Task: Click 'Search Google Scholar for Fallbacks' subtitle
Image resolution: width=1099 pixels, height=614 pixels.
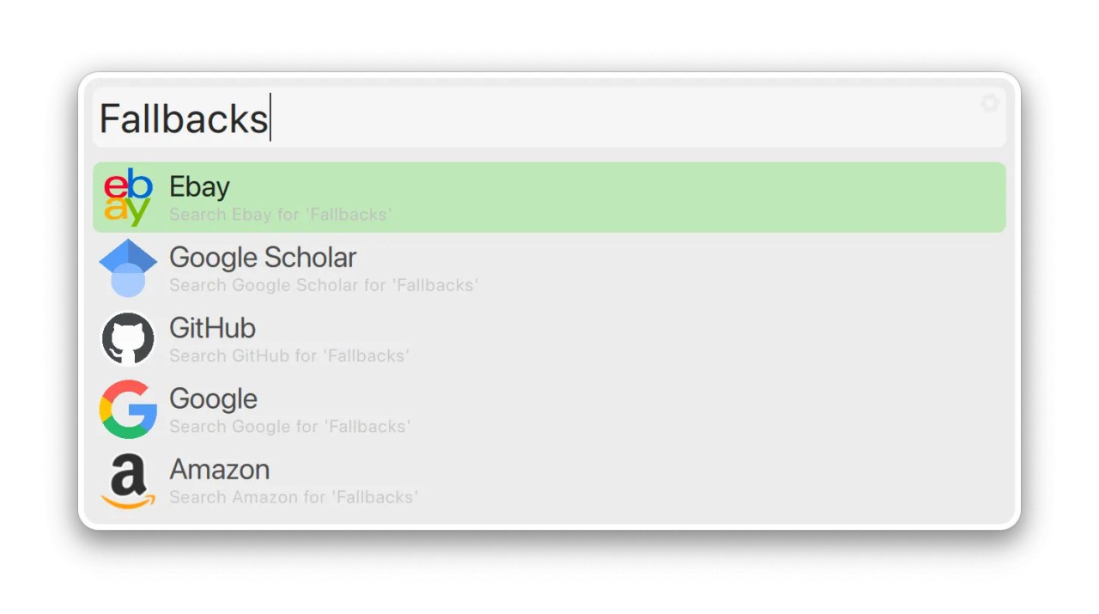Action: (323, 285)
